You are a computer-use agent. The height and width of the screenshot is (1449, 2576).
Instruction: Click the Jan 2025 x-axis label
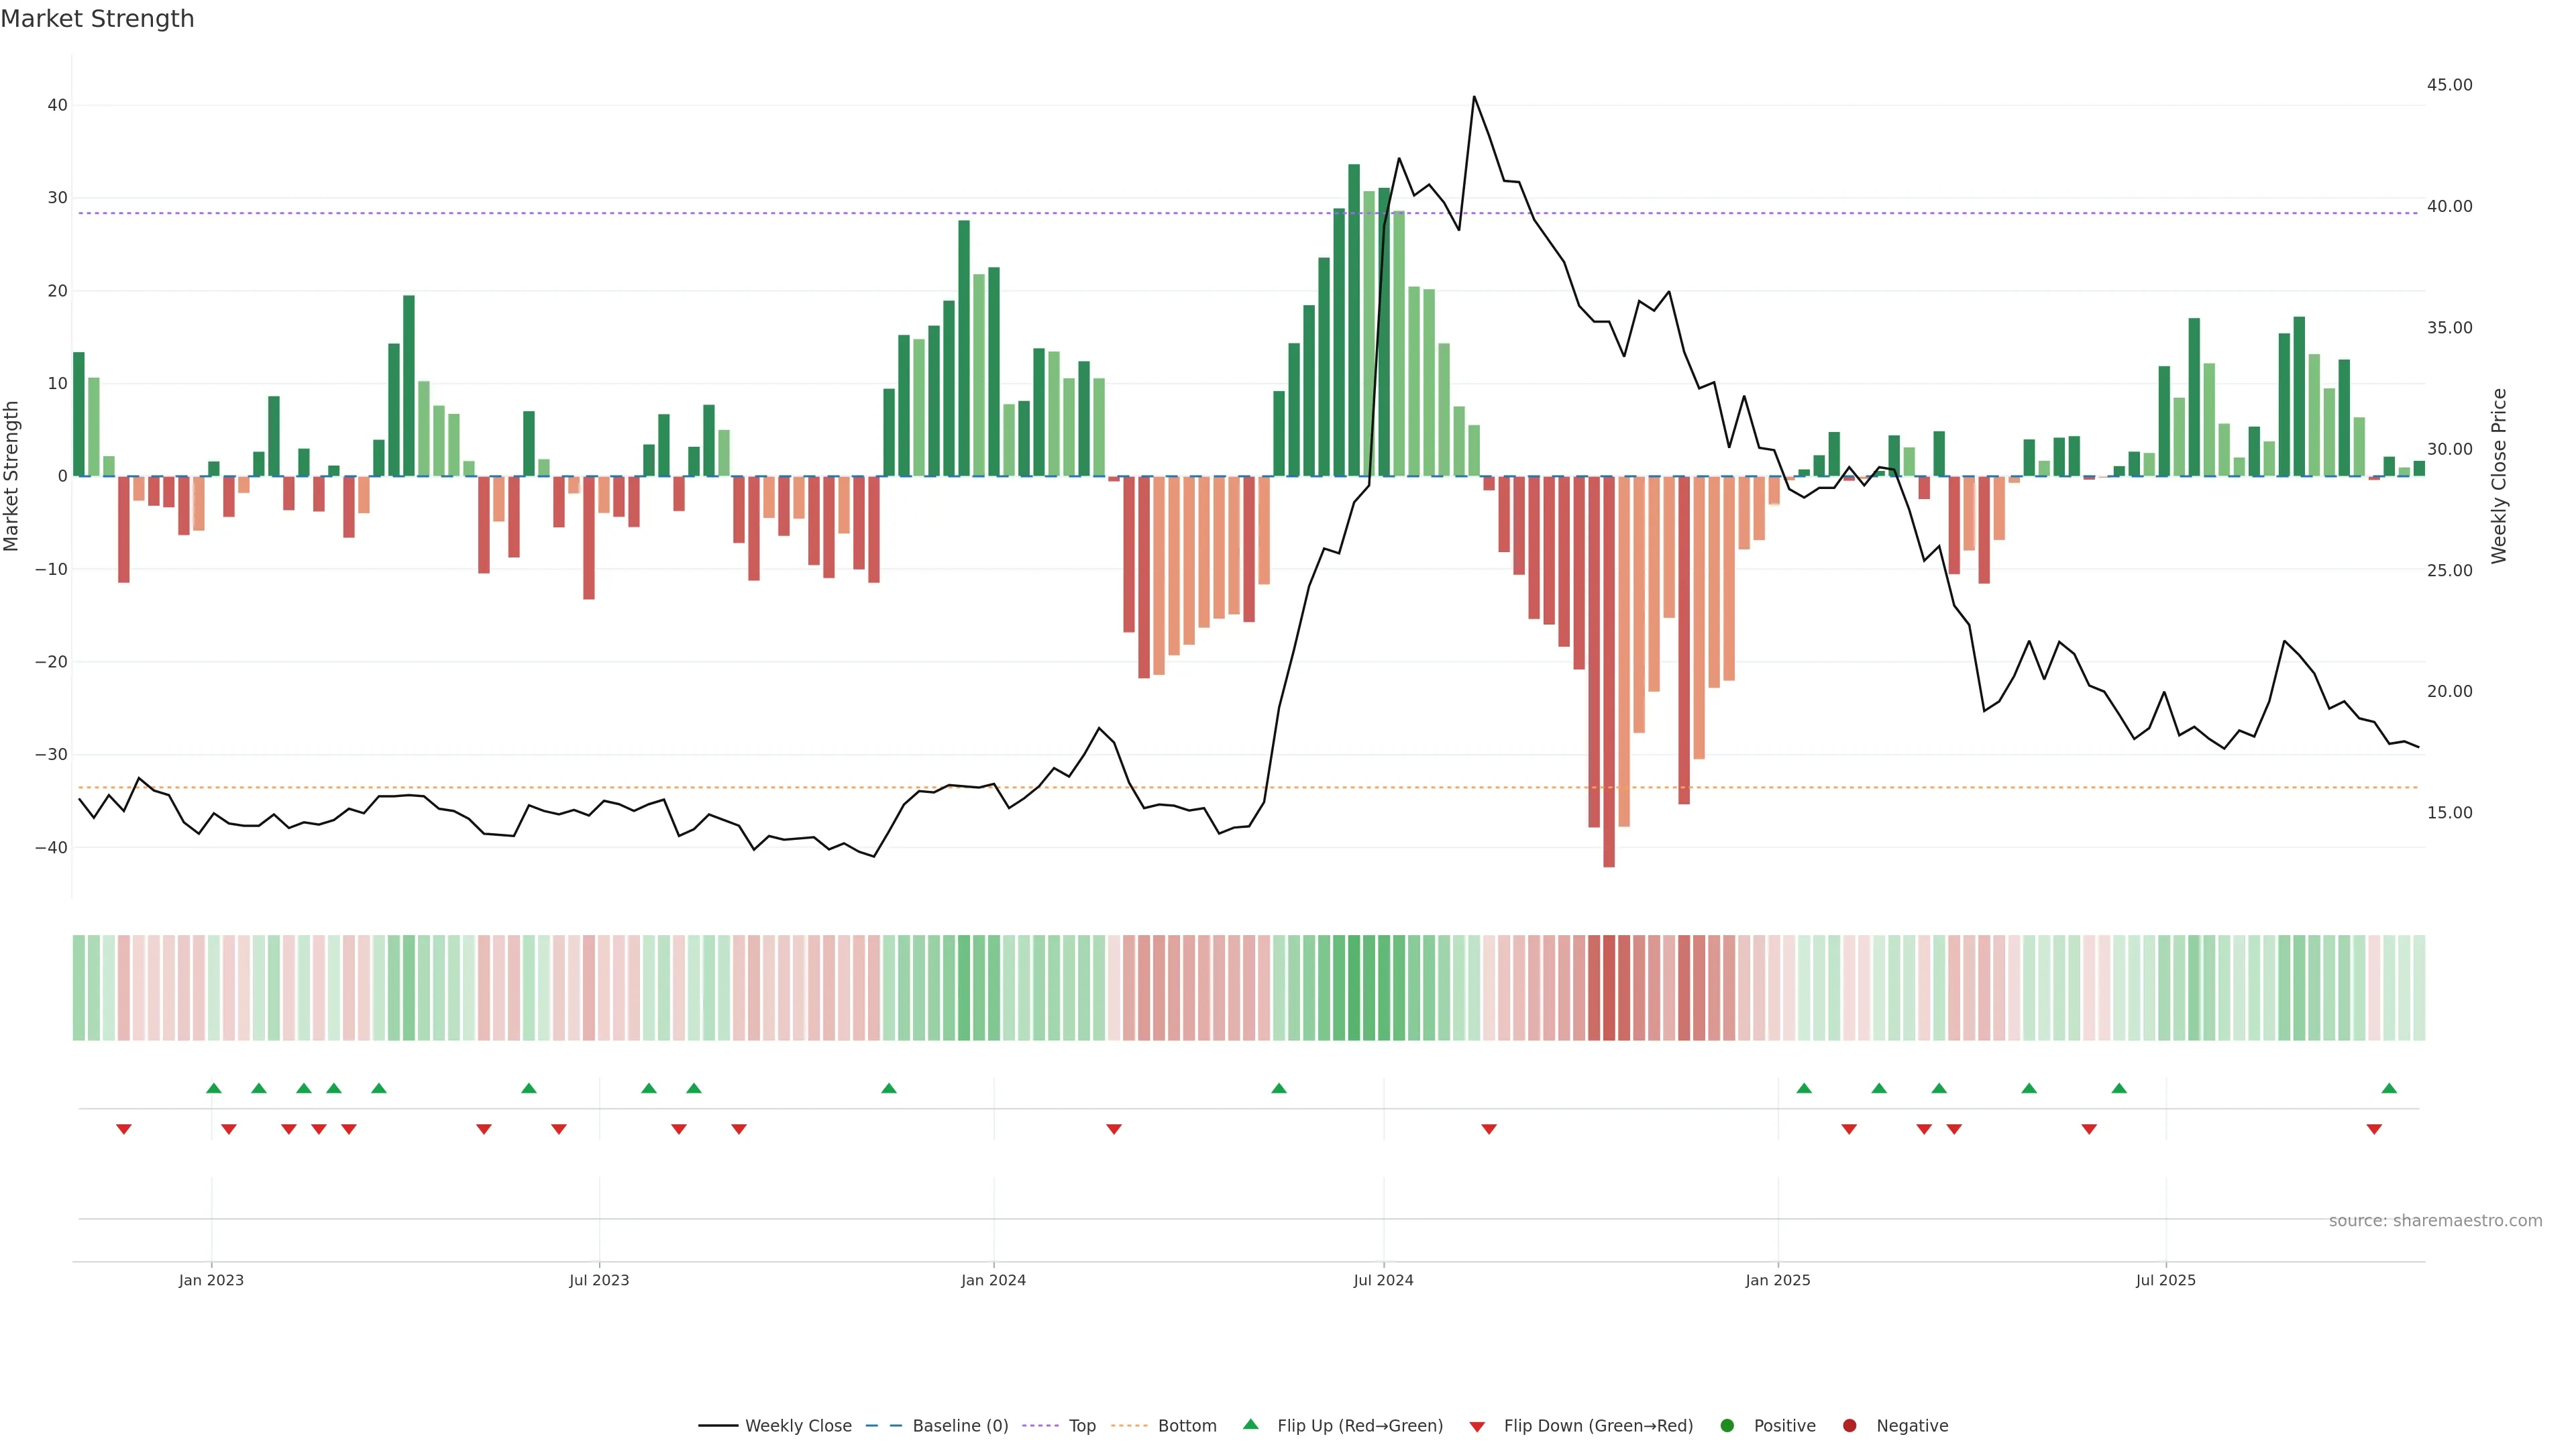(x=1778, y=1280)
